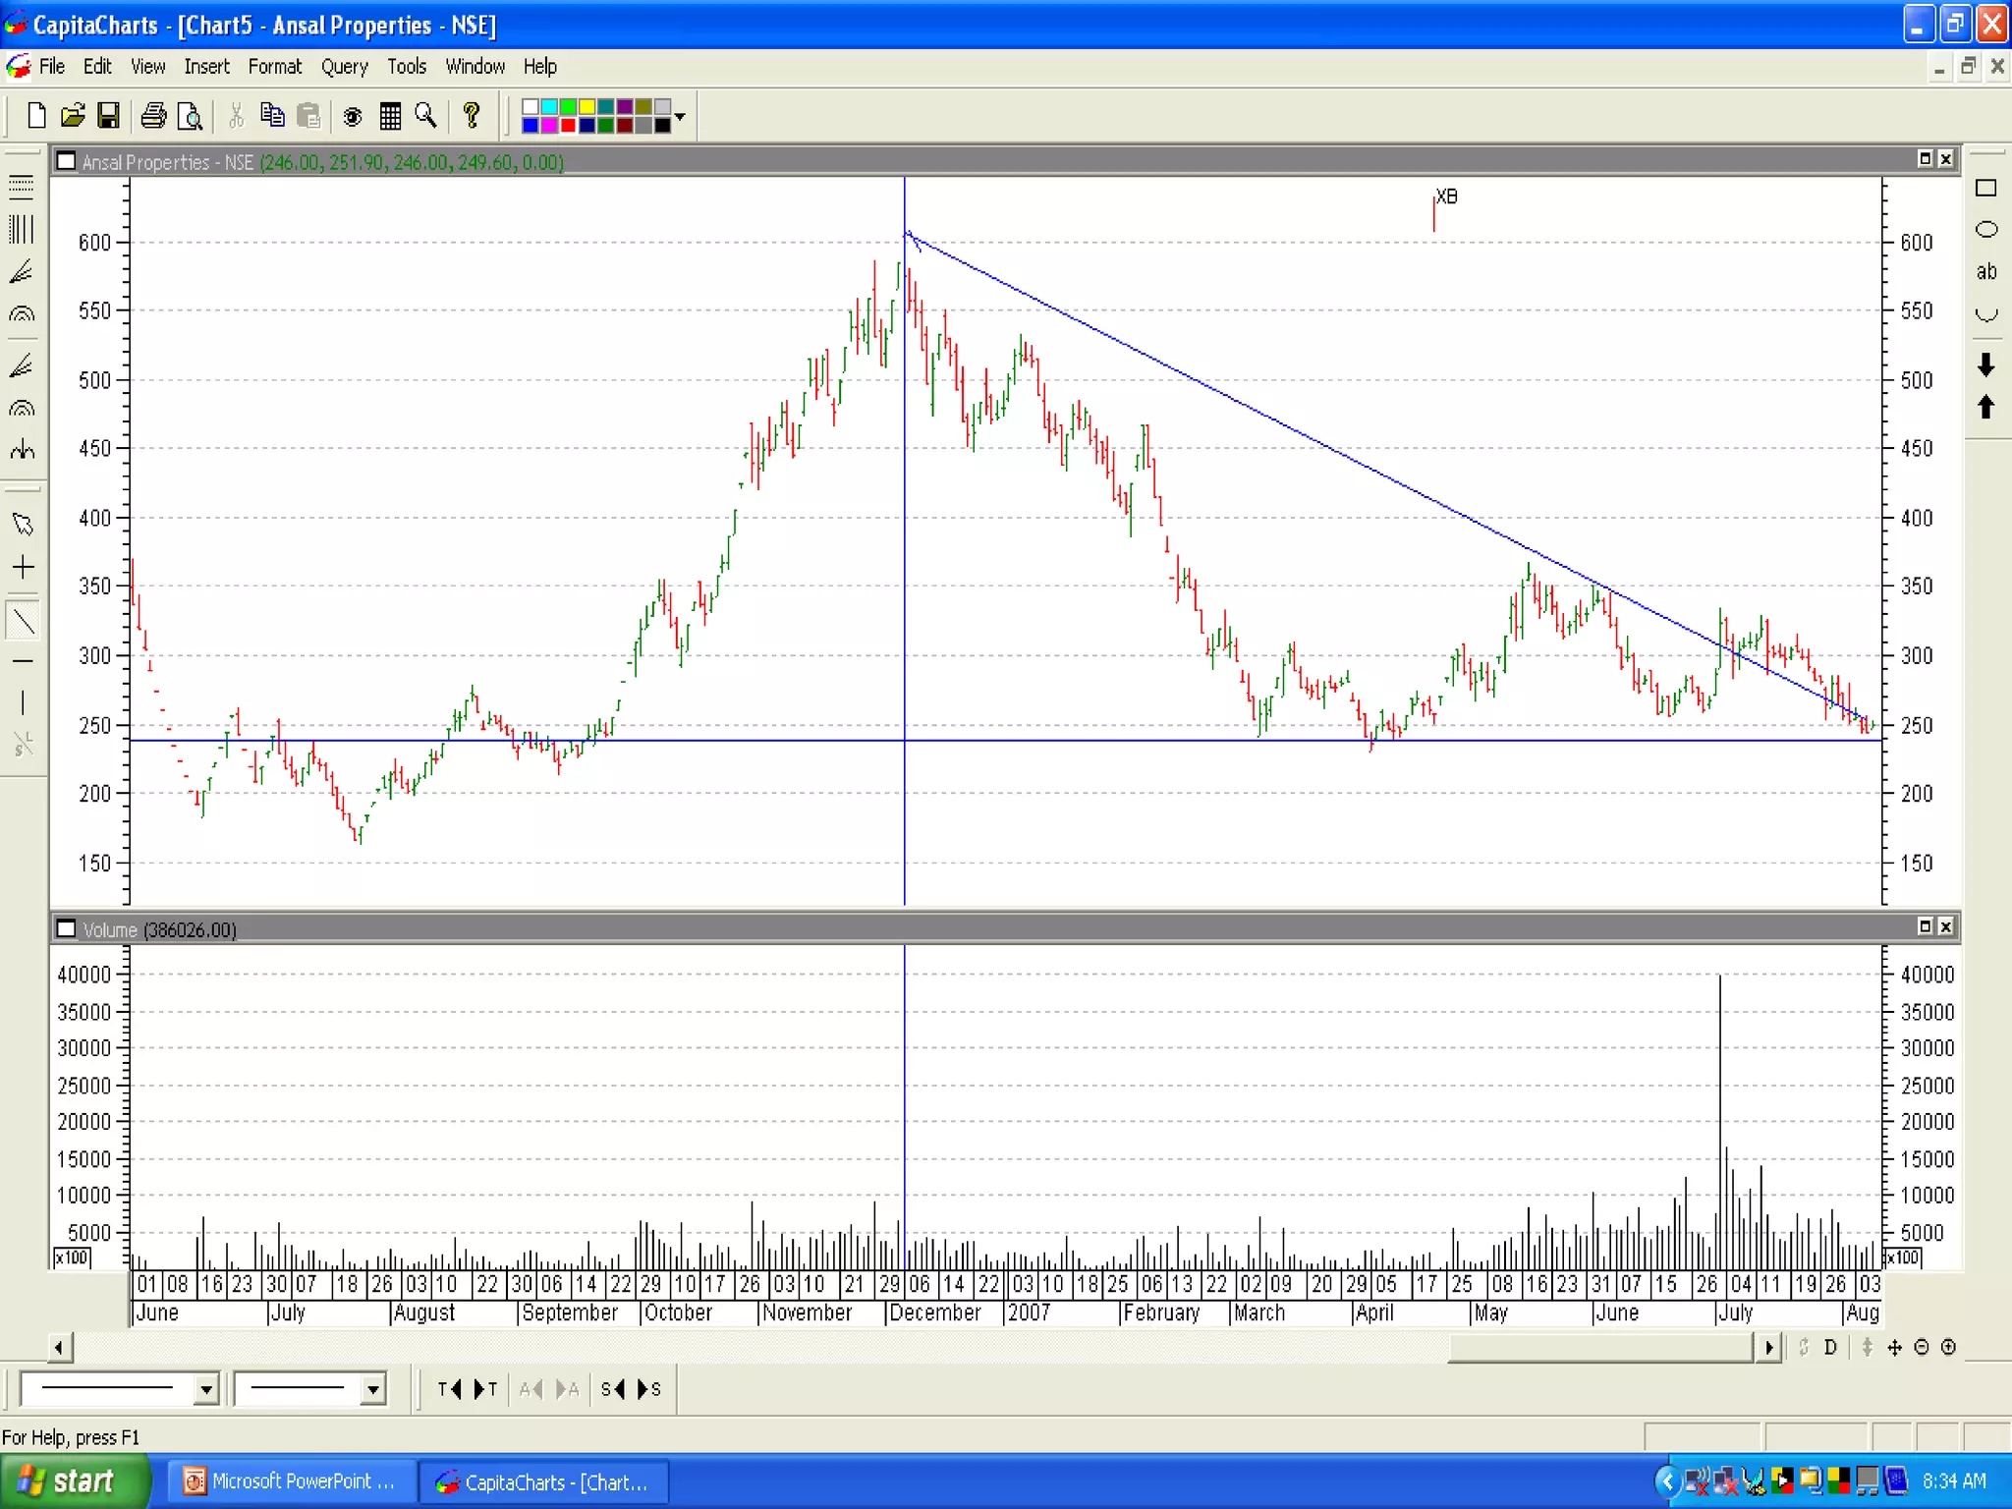2012x1509 pixels.
Task: Pick the red color swatch
Action: [568, 126]
